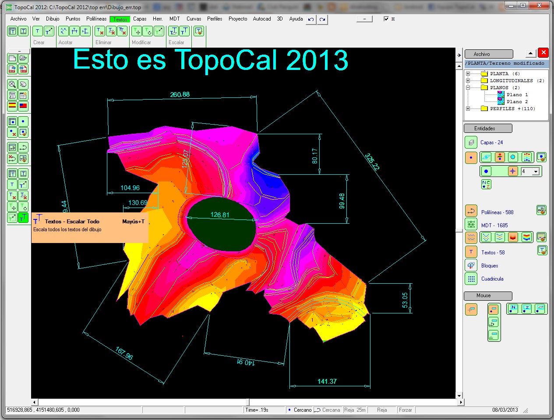The height and width of the screenshot is (420, 554).
Task: Click the new file icon in left toolbar
Action: 12,58
